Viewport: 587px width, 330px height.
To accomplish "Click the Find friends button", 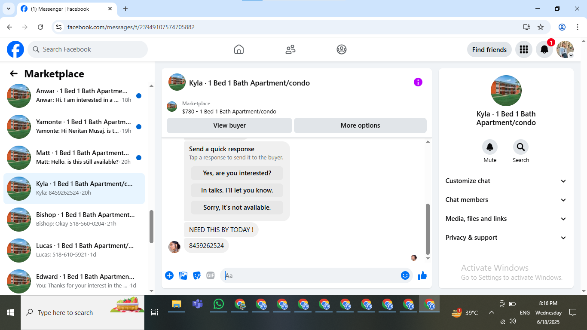I will click(x=489, y=49).
